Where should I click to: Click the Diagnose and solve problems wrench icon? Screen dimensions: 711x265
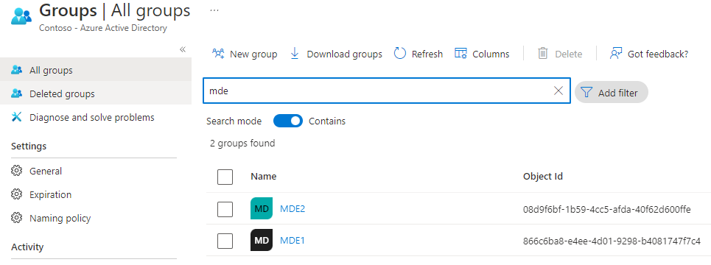(x=17, y=117)
